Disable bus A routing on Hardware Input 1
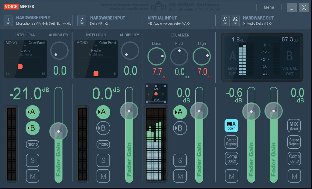Screen dimensions: 312x189 click(33, 112)
